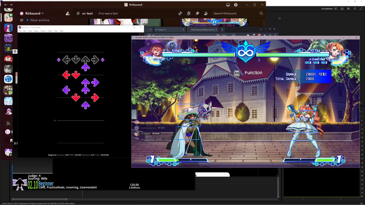Open ArrowVortex Audio menu
Viewport: 365px width, 205px height.
click(x=50, y=31)
